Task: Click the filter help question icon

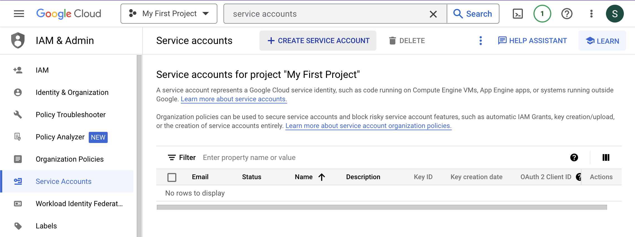Action: (x=574, y=157)
